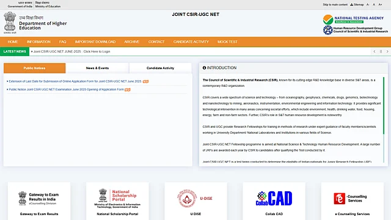Viewport: 391px width, 220px height.
Task: Decrease font size with A- control
Action: point(368,4)
